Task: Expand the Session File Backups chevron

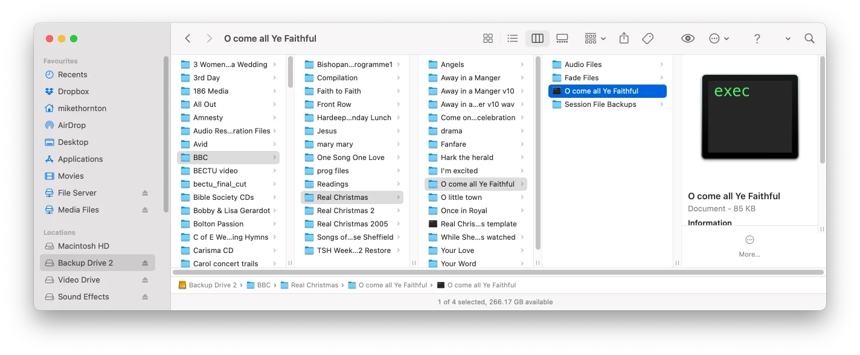Action: point(662,104)
